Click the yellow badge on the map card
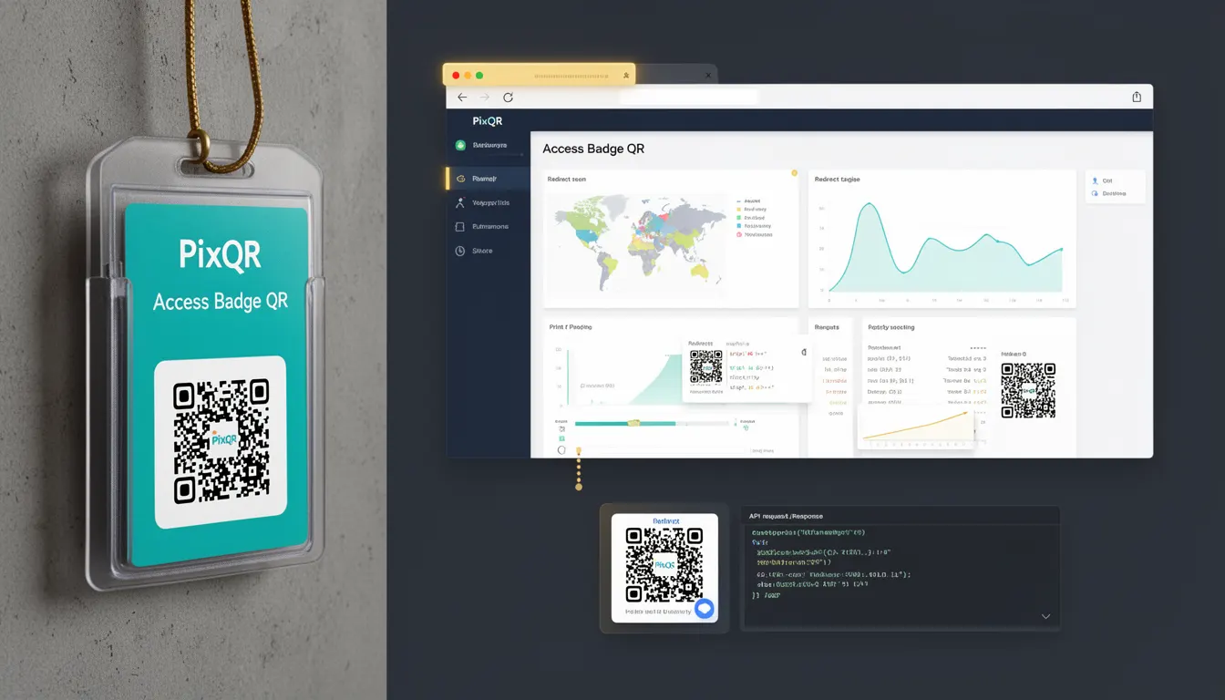Viewport: 1225px width, 700px height. [x=794, y=172]
